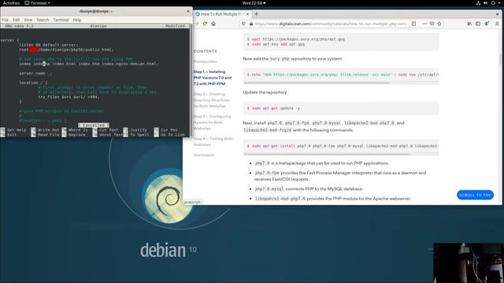Viewport: 504px width, 283px height.
Task: Show Firefox sidebars icon
Action: pyautogui.click(x=478, y=24)
